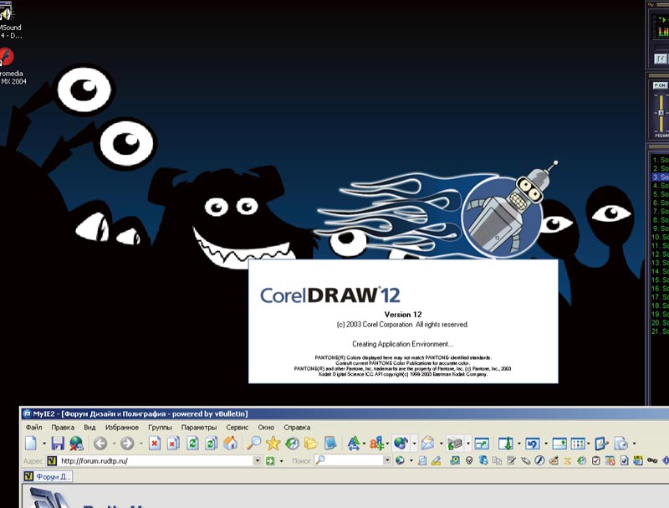Screen dimensions: 669x508
Task: Open the Правка menu
Action: 63,428
